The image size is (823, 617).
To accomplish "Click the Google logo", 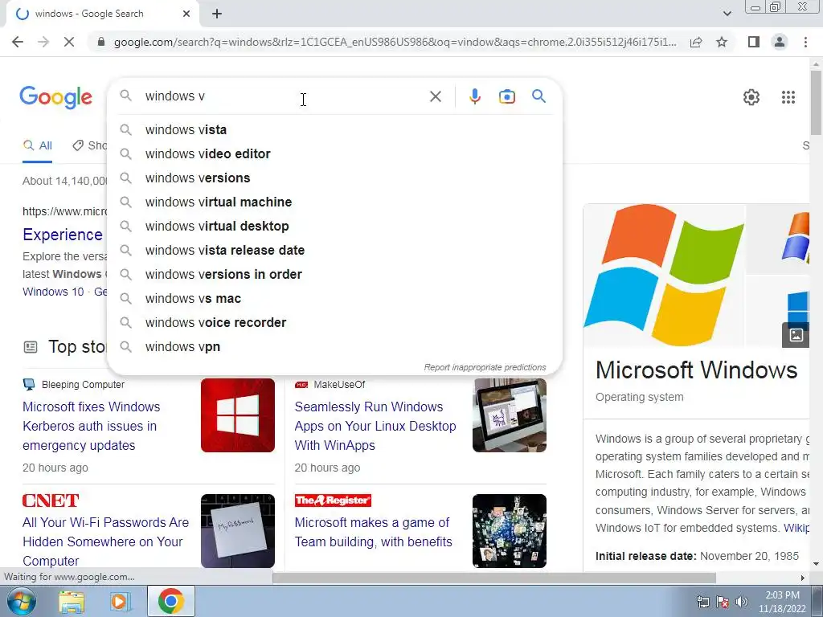I will coord(56,97).
